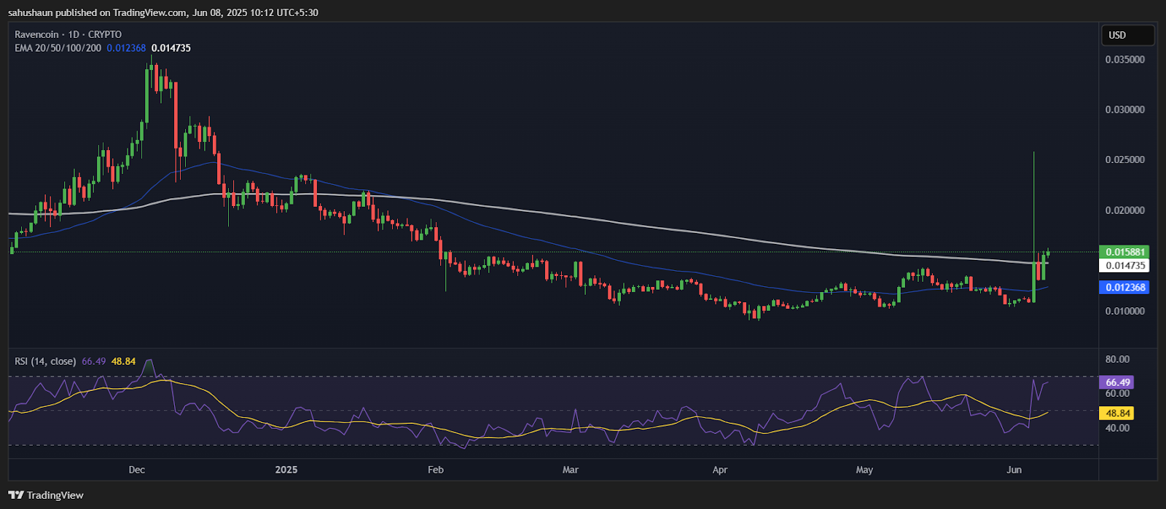Open the USD currency selector
Viewport: 1166px width, 509px height.
click(x=1128, y=35)
